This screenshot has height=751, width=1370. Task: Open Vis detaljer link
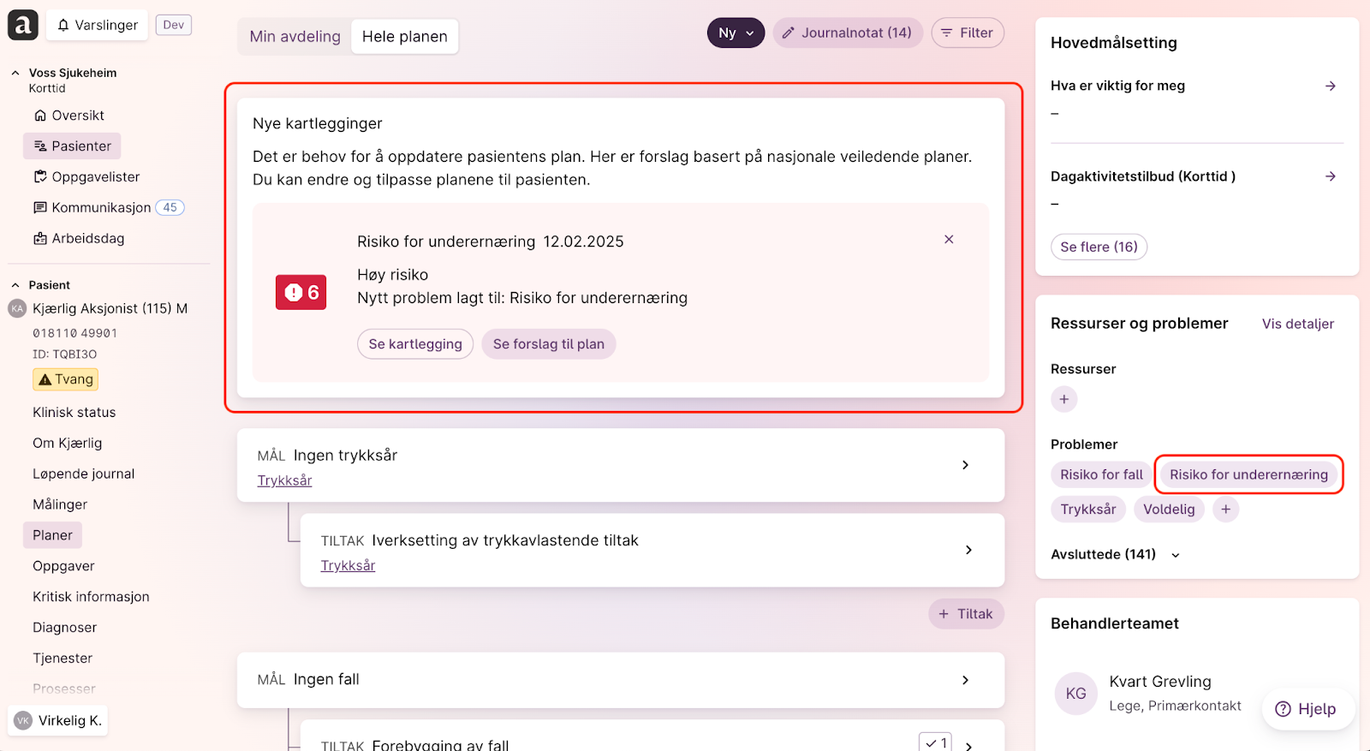(1297, 324)
